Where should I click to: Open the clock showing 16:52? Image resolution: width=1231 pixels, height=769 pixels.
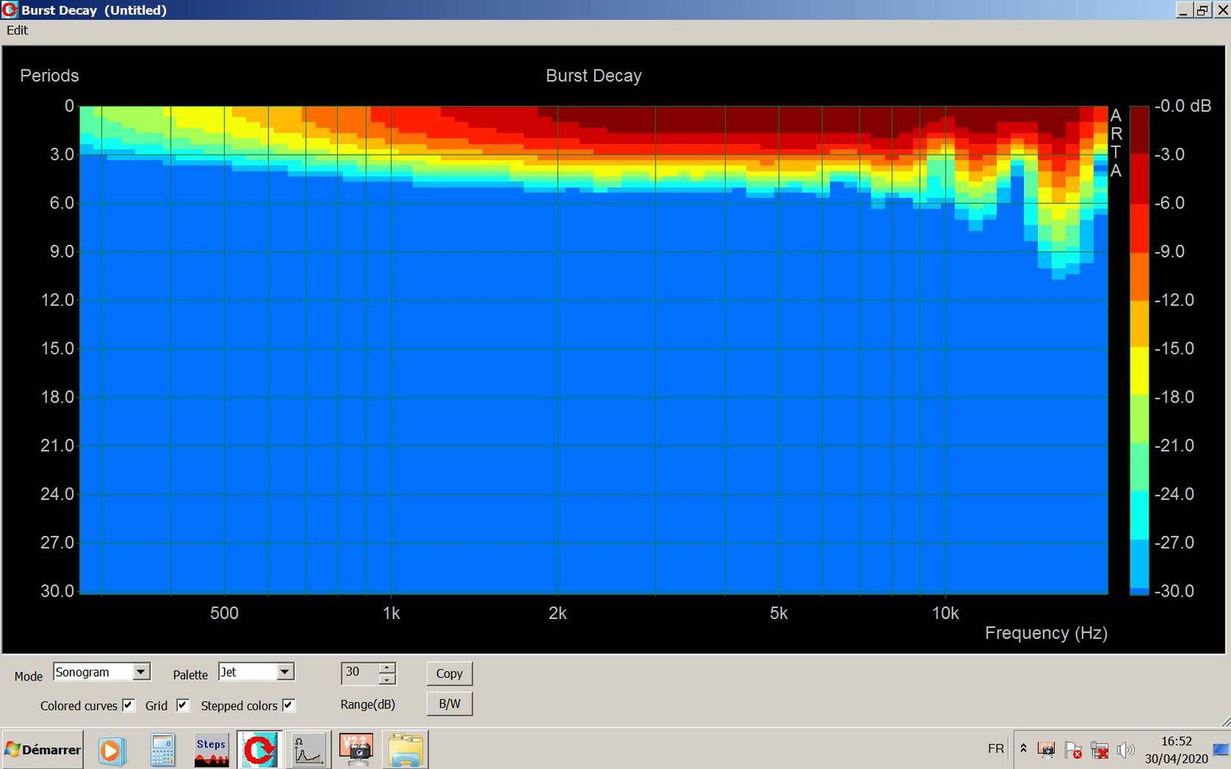[x=1176, y=750]
